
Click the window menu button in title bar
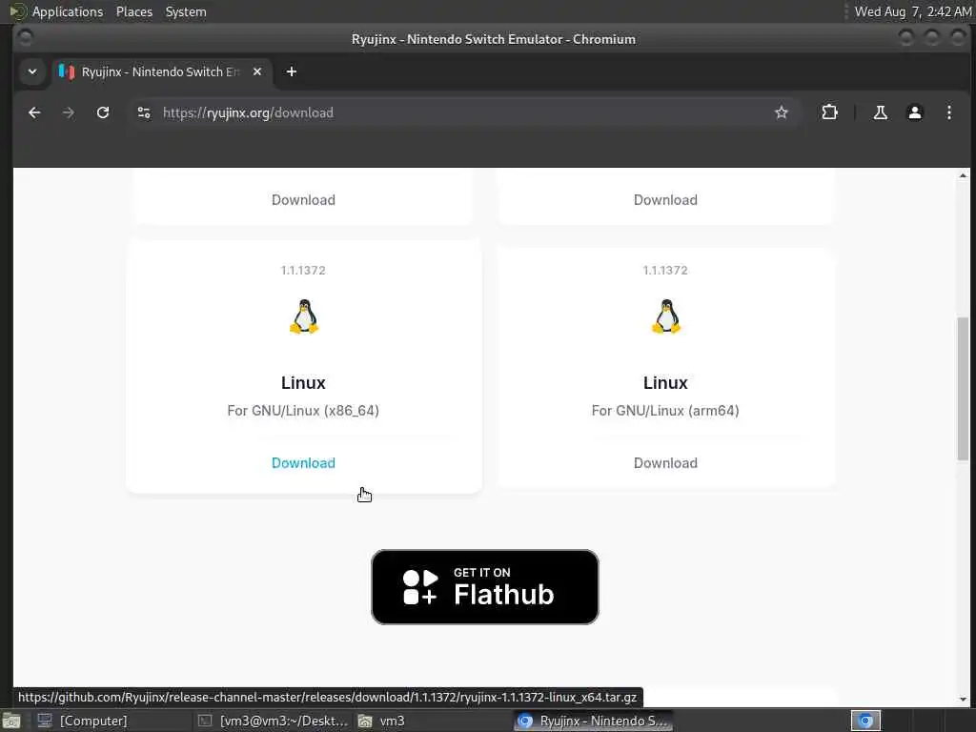click(26, 38)
